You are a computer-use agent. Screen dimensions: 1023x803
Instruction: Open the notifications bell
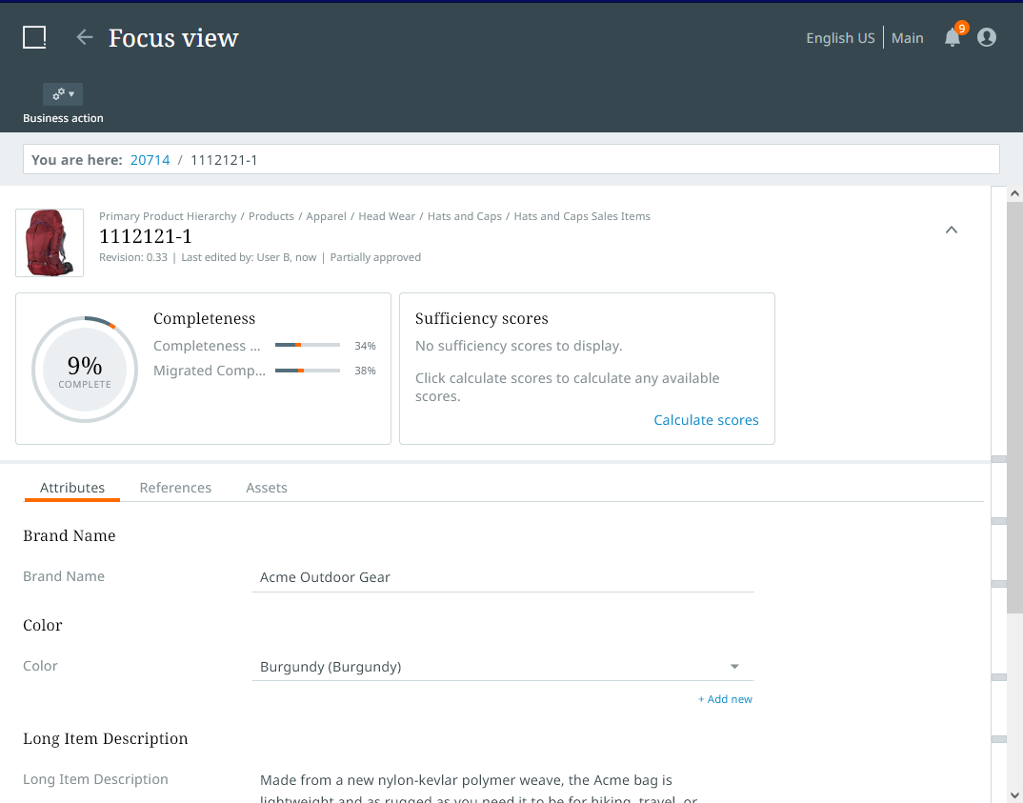(953, 37)
